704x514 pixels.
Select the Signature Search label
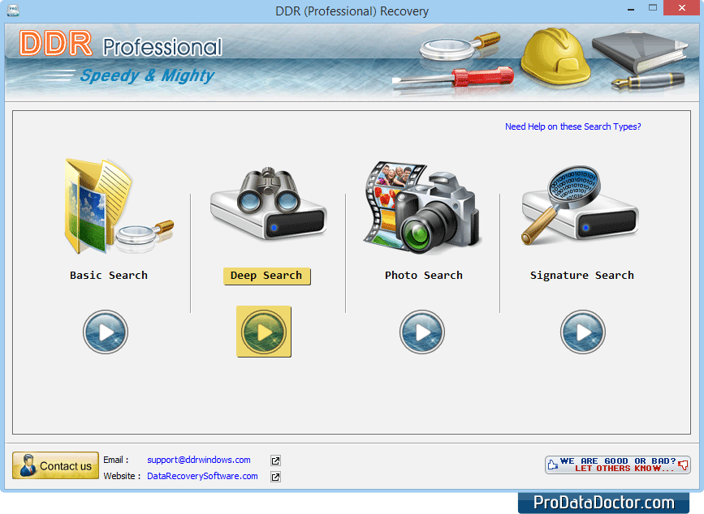[x=582, y=275]
